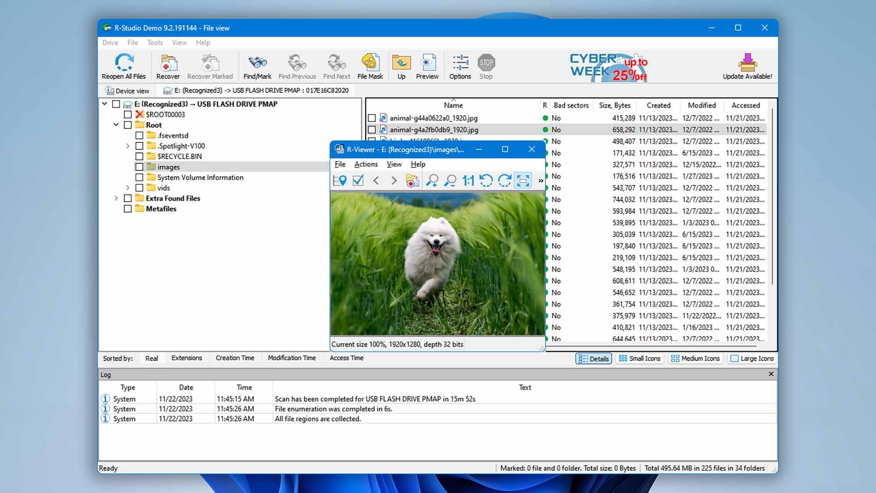The image size is (876, 493).
Task: Check the animal-g44a0622a0_1920.jpg checkbox
Action: (372, 118)
